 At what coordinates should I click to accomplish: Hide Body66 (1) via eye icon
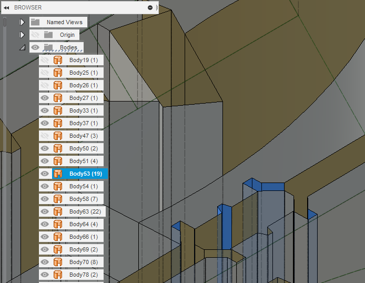45,237
